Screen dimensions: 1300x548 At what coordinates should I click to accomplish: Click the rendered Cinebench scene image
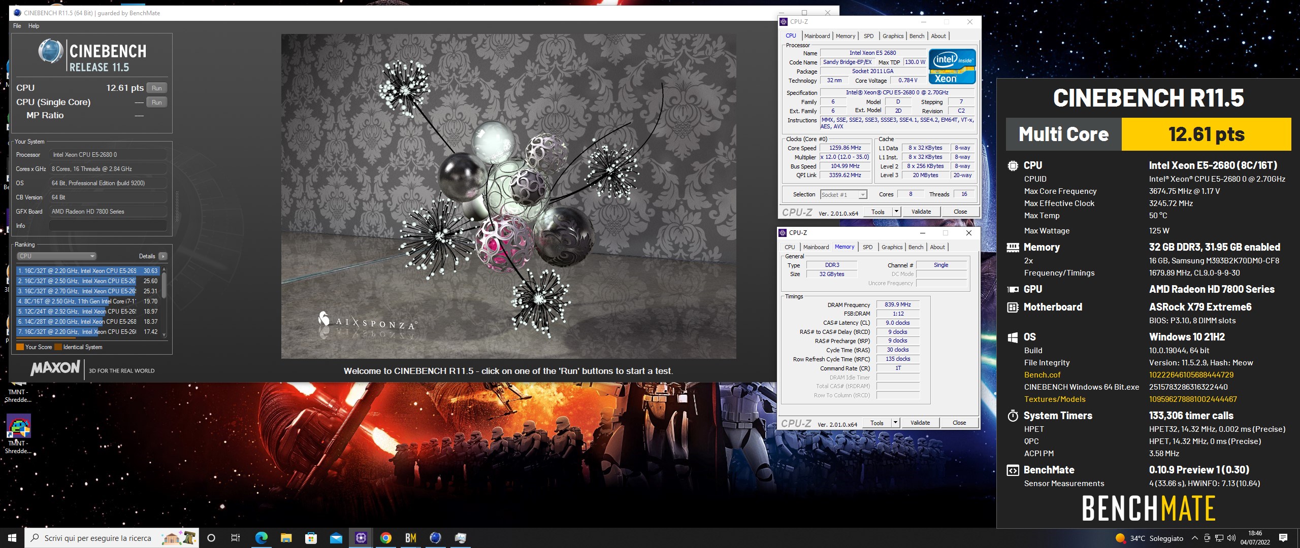coord(508,196)
